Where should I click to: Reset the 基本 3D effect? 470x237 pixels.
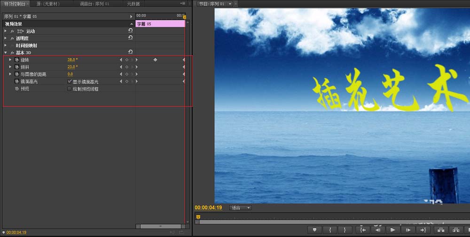pyautogui.click(x=130, y=52)
